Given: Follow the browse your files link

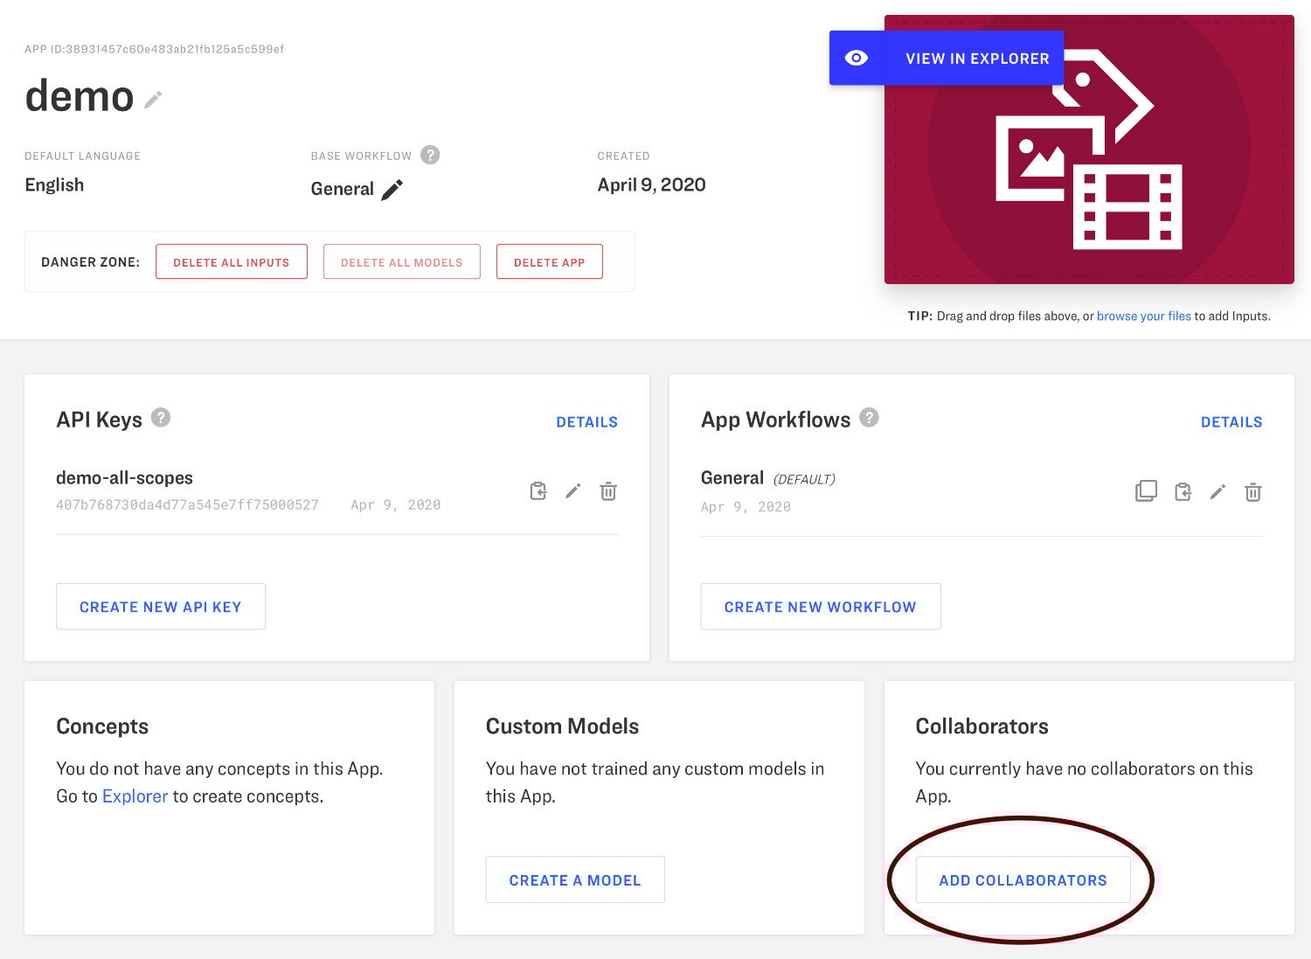Looking at the screenshot, I should coord(1143,316).
